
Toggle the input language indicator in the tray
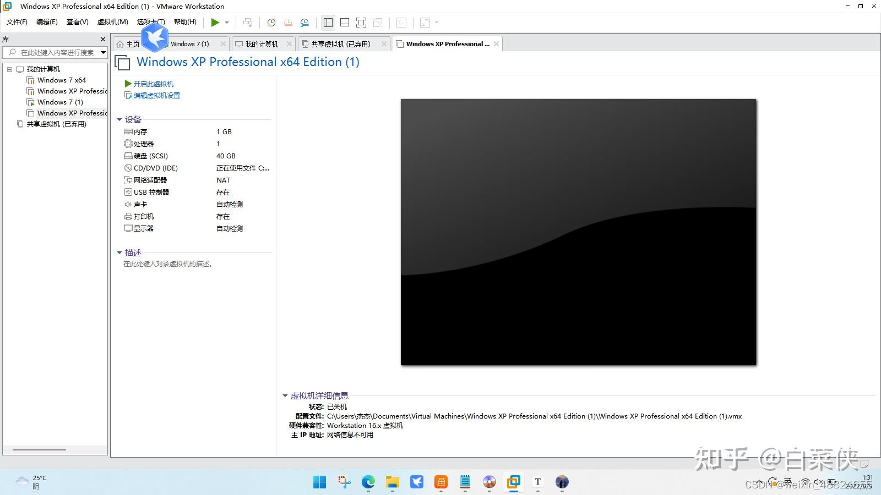click(788, 482)
